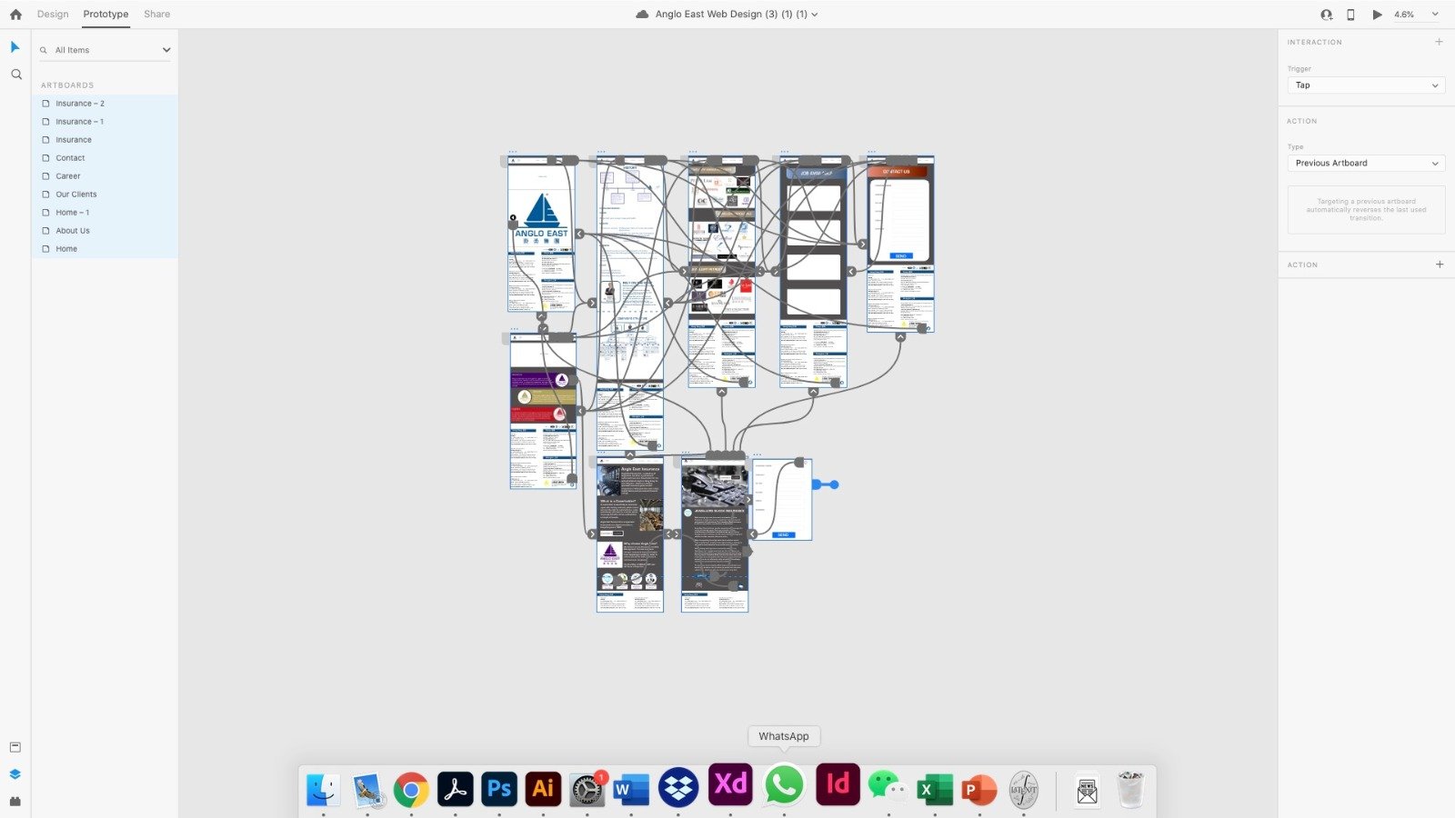Select the Our Clients artboard row
The image size is (1455, 818).
[x=105, y=195]
